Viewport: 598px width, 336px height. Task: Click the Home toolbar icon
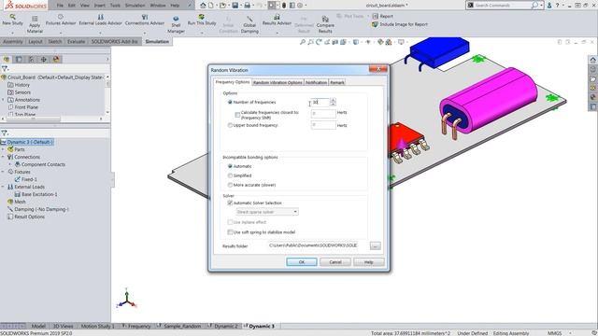click(x=203, y=6)
